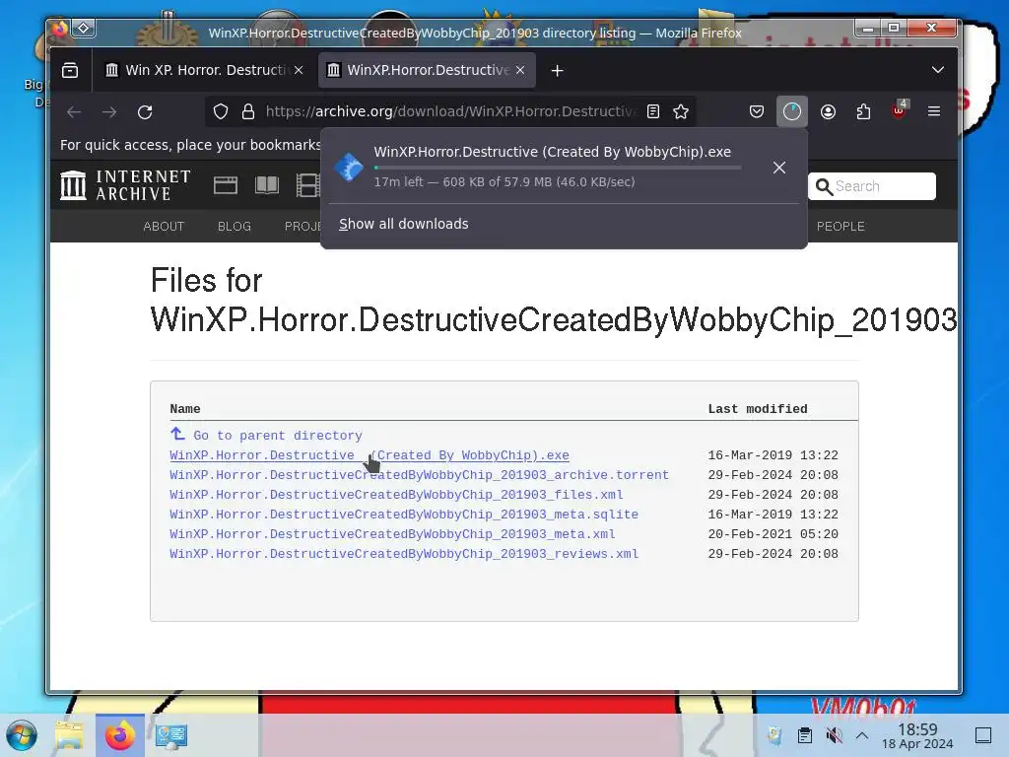Open Firefox View icon in tab bar
The height and width of the screenshot is (757, 1009).
tap(70, 70)
